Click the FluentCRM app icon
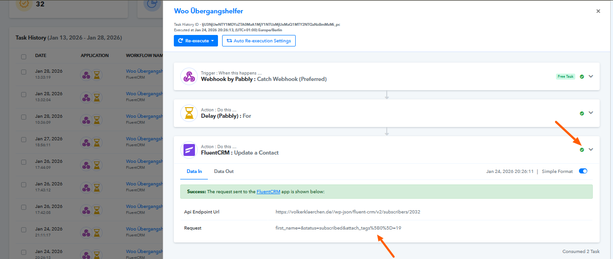613x259 pixels. point(189,150)
